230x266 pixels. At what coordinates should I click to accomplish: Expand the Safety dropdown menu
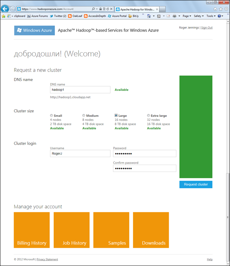198,16
